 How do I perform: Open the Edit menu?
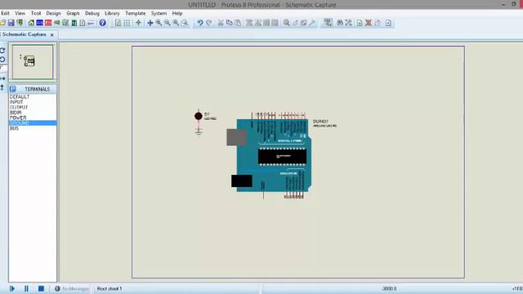pos(5,13)
